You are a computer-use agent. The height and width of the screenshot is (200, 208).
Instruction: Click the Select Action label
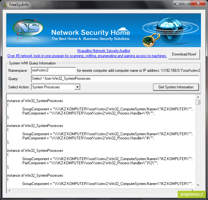coord(19,87)
